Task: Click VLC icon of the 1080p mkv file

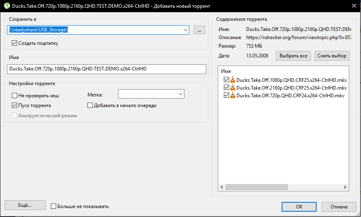Action: pyautogui.click(x=233, y=80)
